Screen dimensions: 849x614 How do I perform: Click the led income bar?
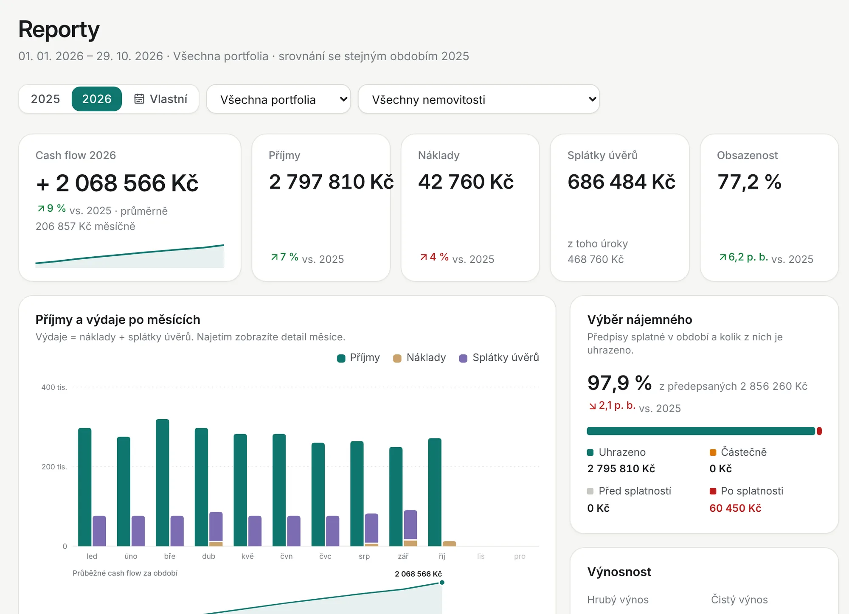click(85, 487)
